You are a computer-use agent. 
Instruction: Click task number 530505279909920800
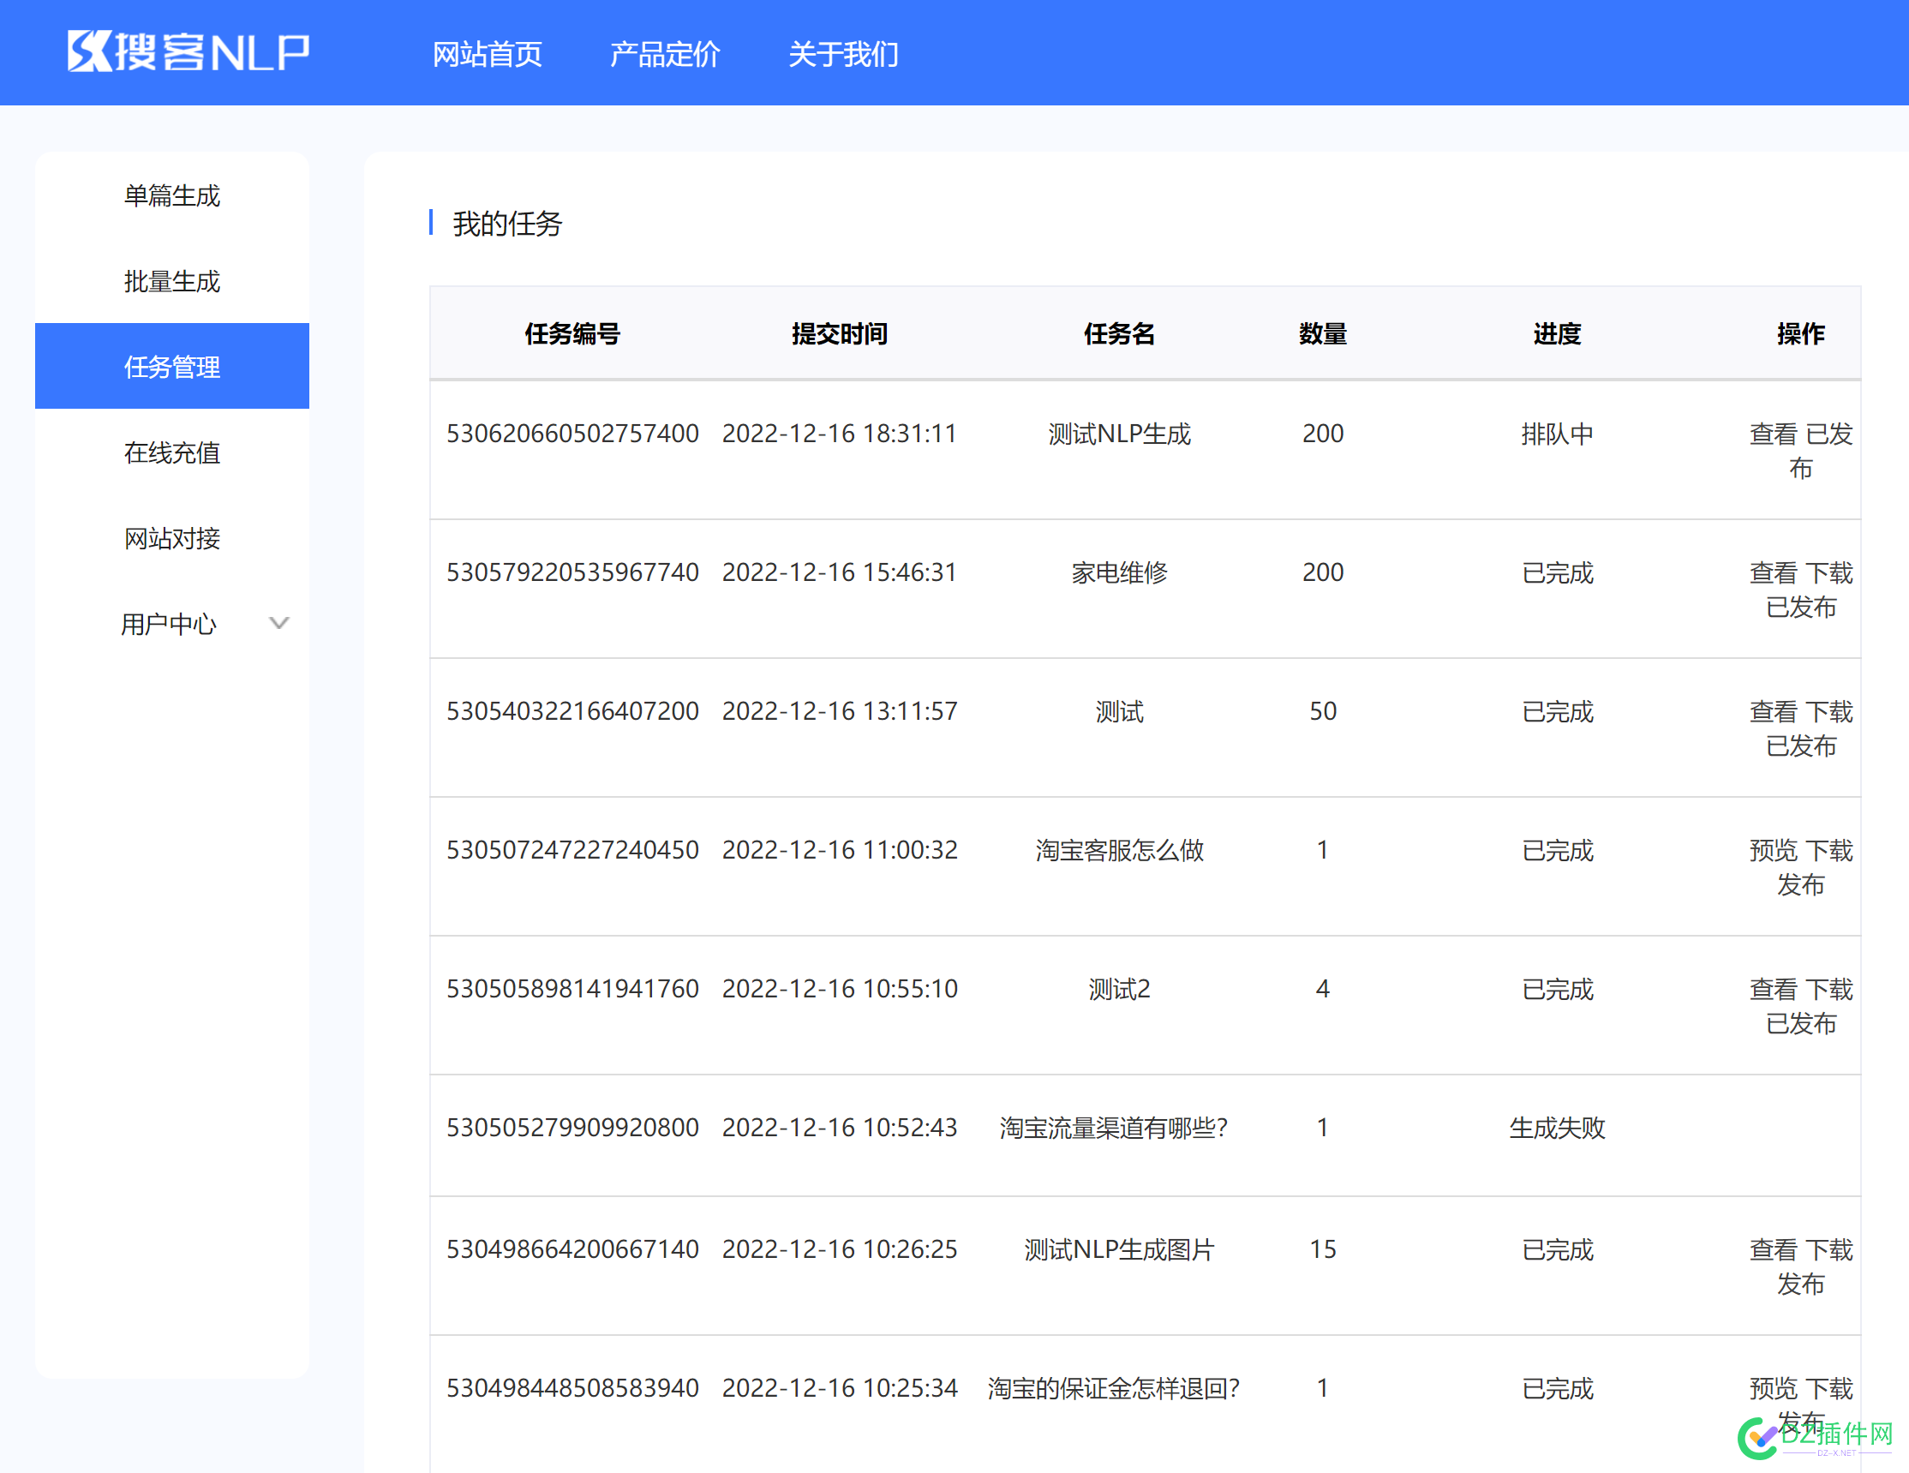tap(572, 1128)
